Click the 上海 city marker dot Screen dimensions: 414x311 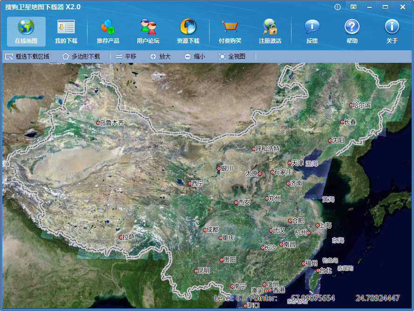click(x=318, y=225)
